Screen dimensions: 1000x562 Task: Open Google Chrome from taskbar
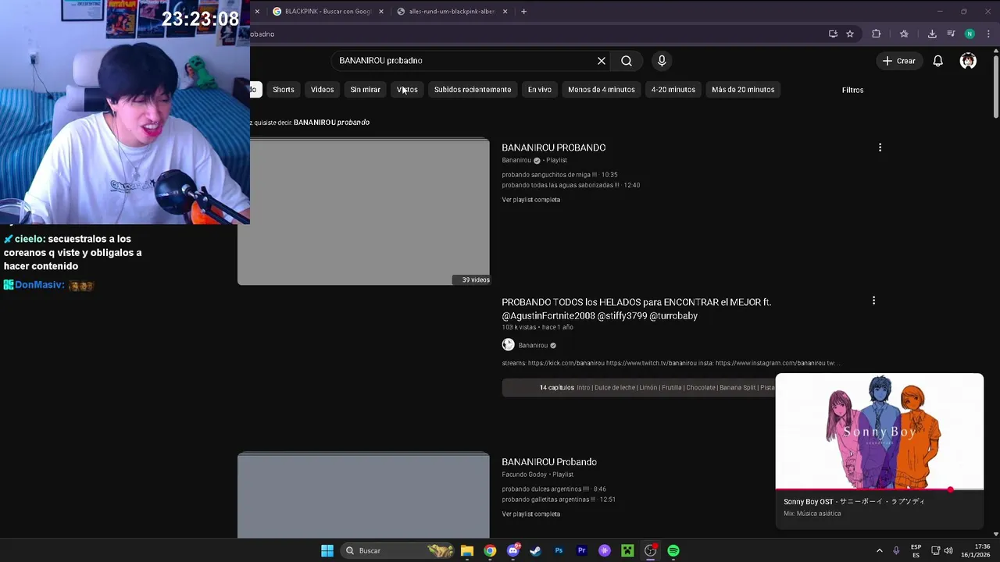(490, 551)
